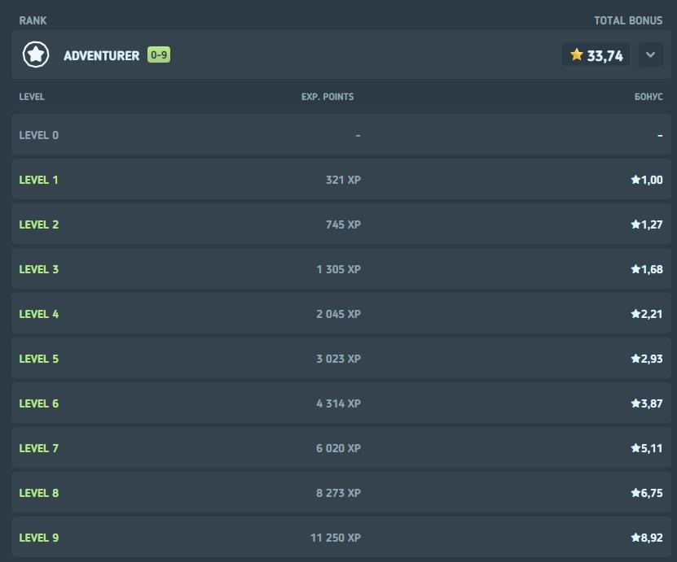Click the 4 314 XP value
Screen dimensions: 677x562
click(x=339, y=404)
